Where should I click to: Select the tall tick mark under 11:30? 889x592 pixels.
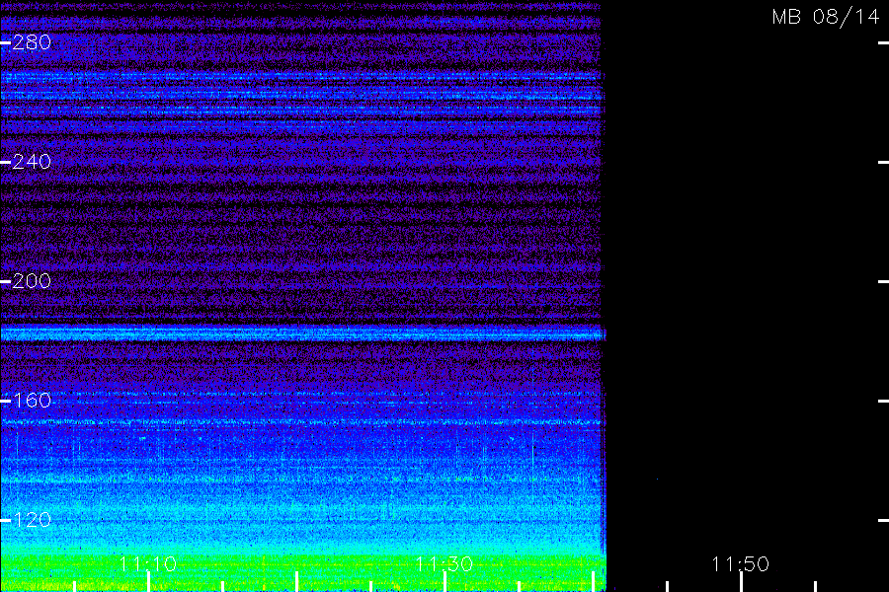[444, 582]
